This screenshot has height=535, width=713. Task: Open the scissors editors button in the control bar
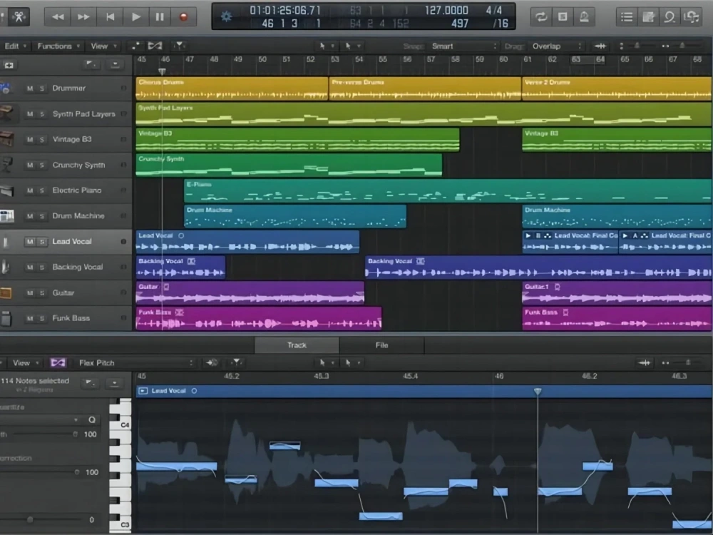[19, 17]
